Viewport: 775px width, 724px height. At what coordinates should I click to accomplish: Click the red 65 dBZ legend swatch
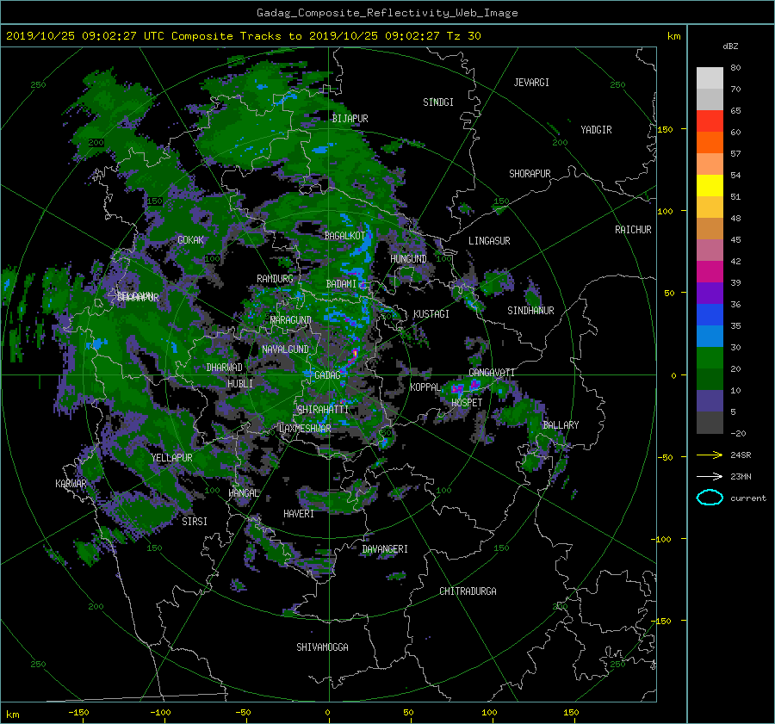pos(710,121)
